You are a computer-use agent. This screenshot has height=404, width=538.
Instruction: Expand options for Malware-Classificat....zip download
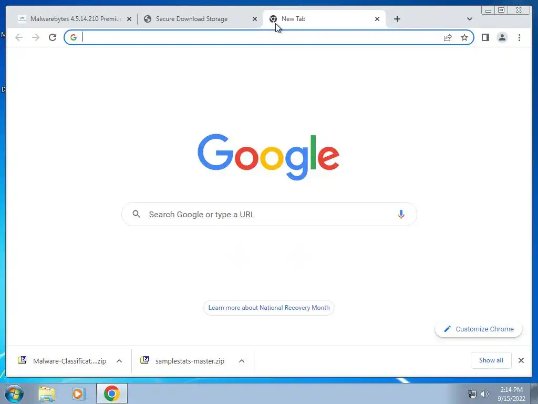[119, 361]
